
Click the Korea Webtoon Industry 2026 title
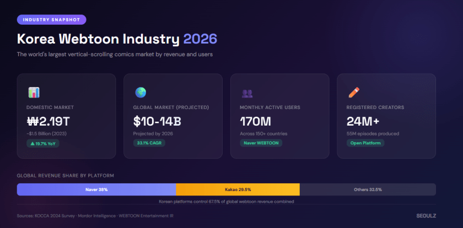pos(117,39)
